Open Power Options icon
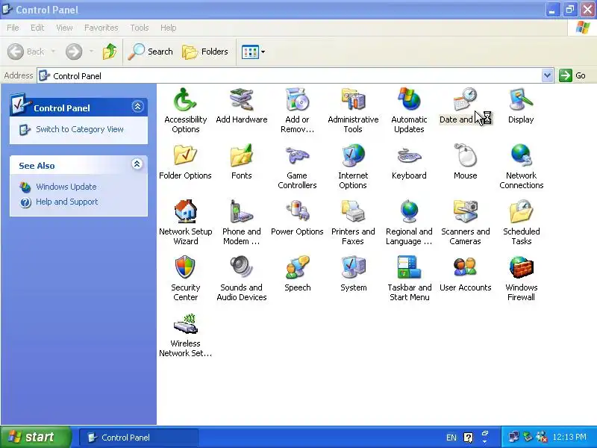The width and height of the screenshot is (597, 448). [297, 218]
